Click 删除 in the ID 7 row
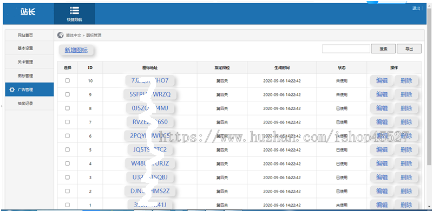The width and height of the screenshot is (433, 212). point(406,122)
